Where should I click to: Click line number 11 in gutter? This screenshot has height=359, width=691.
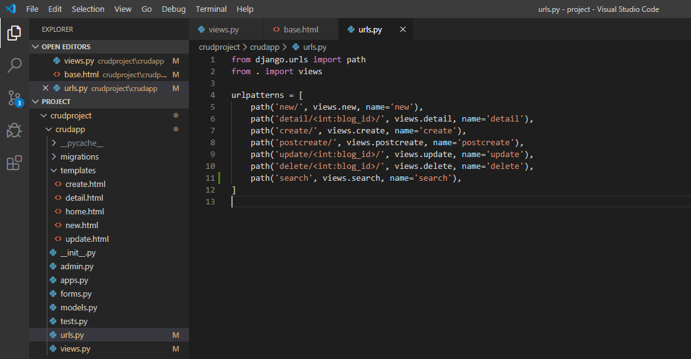210,178
